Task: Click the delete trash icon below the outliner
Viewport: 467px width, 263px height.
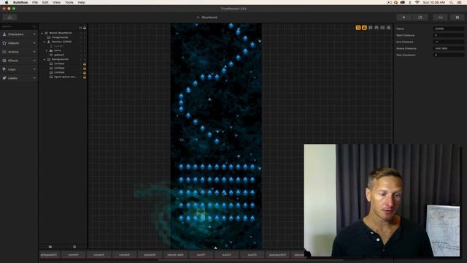Action: click(74, 247)
